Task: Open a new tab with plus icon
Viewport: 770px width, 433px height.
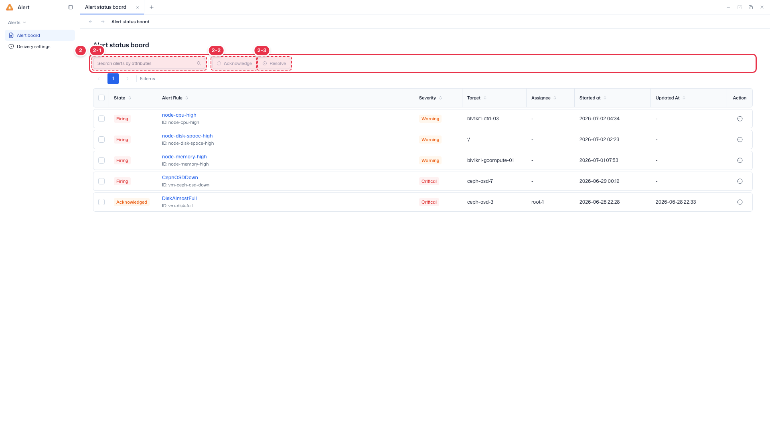Action: pos(152,7)
